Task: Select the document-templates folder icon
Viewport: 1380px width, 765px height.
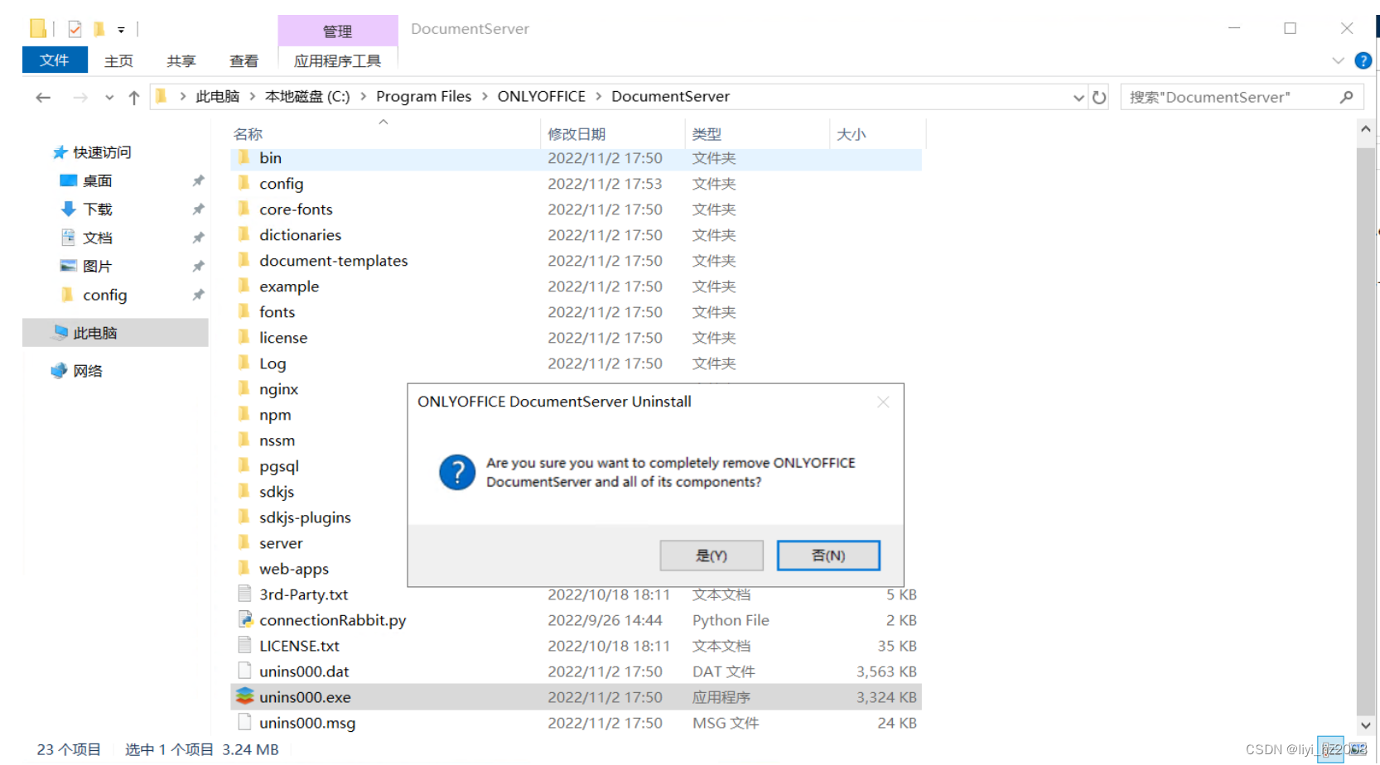Action: tap(244, 260)
